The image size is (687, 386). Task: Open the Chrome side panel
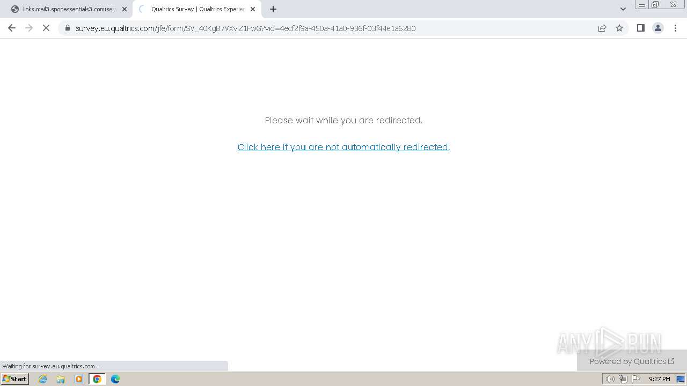640,28
